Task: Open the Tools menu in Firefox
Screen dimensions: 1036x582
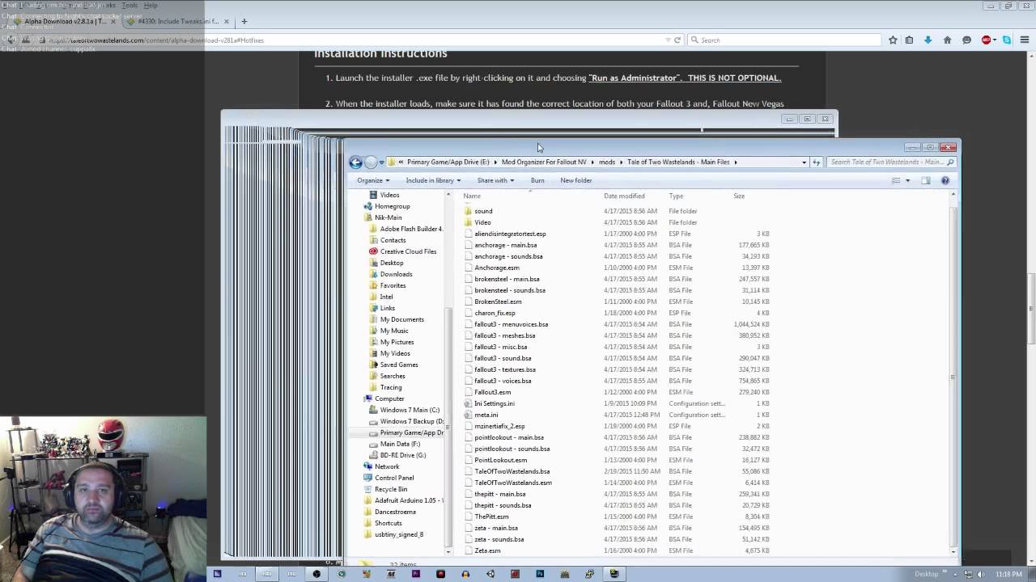Action: 129,5
